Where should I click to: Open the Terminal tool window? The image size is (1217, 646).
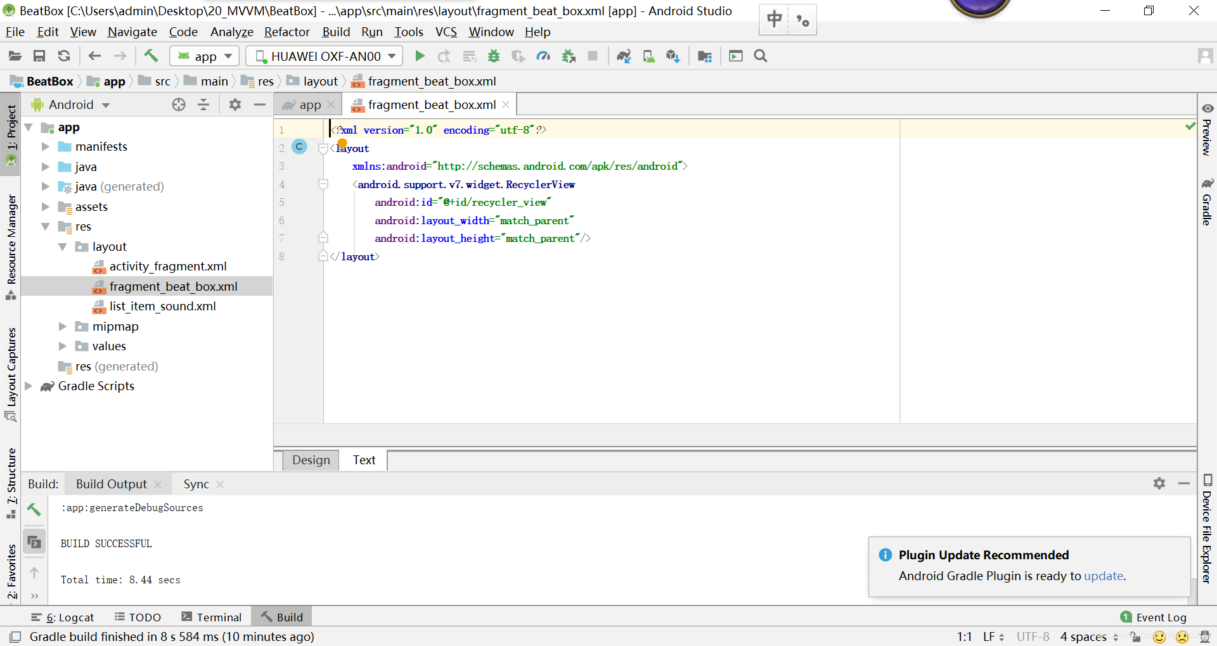point(212,617)
